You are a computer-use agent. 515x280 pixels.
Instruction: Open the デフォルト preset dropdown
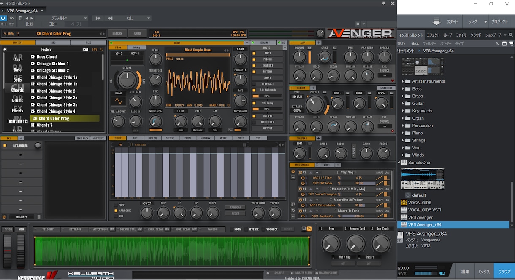pos(61,18)
